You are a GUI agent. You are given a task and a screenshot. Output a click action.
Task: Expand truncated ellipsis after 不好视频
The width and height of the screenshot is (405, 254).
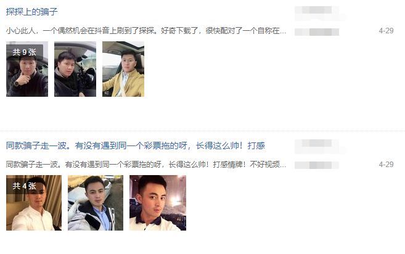click(x=284, y=166)
